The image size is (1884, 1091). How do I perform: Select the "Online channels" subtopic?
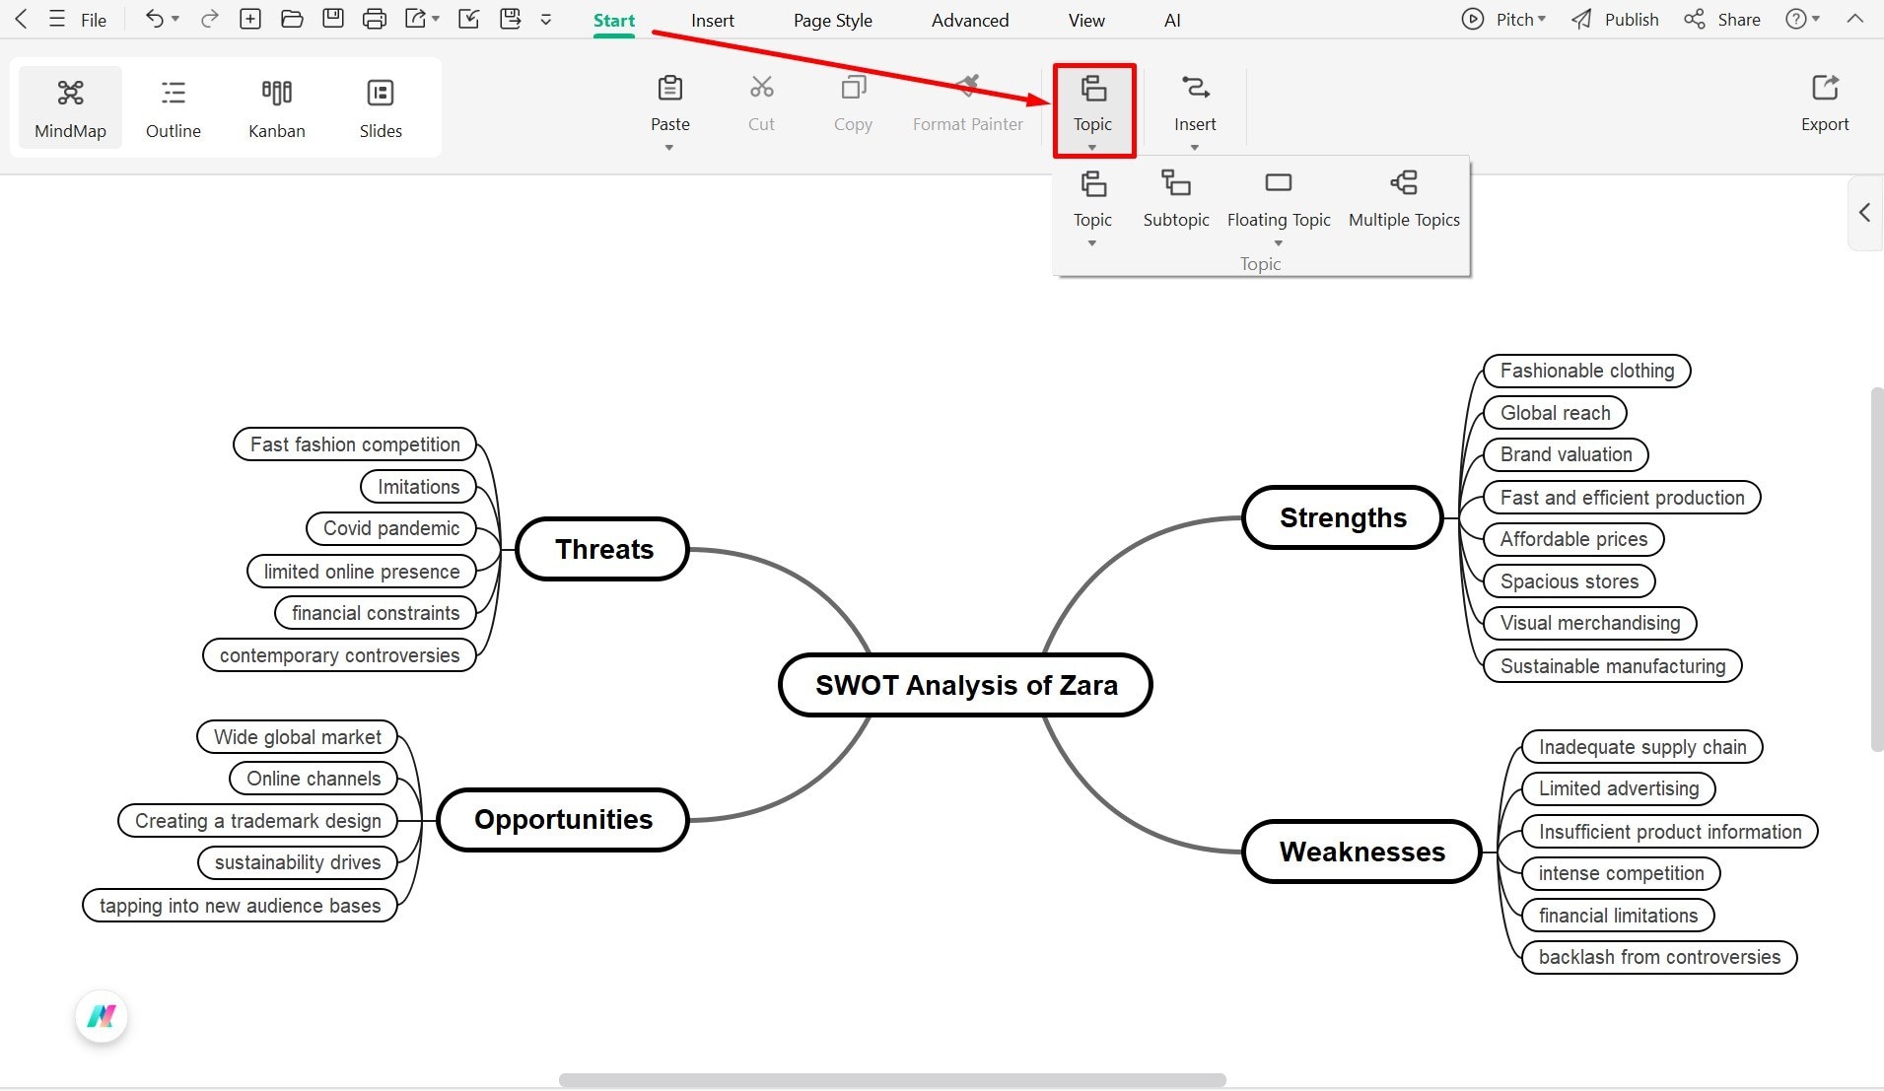coord(314,779)
